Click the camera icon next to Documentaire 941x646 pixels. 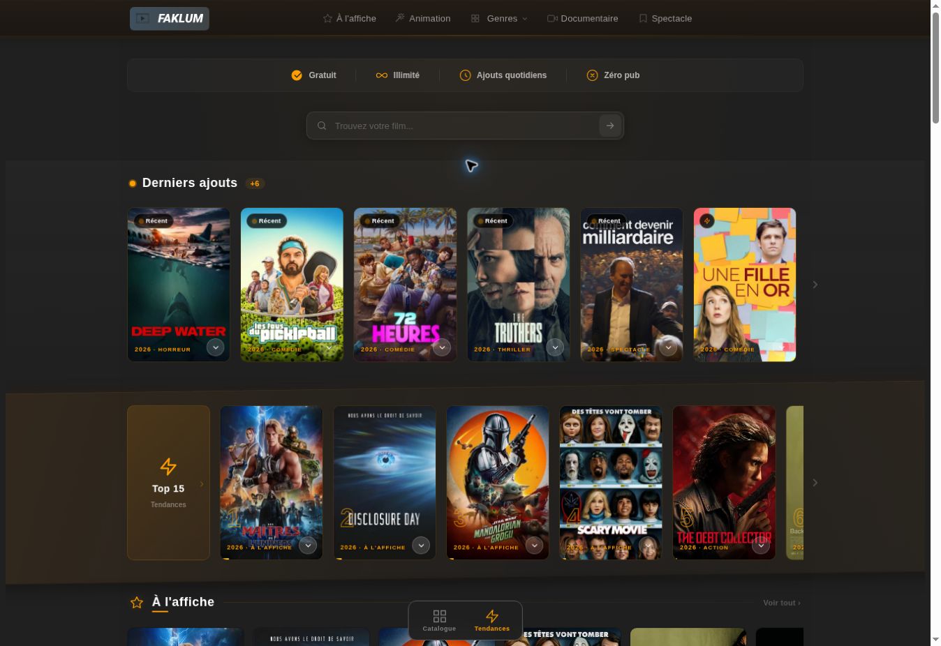[x=552, y=19]
